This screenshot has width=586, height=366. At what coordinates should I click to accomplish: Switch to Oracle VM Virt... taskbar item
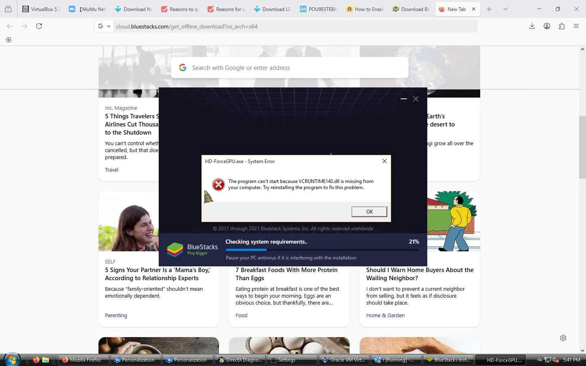[345, 360]
